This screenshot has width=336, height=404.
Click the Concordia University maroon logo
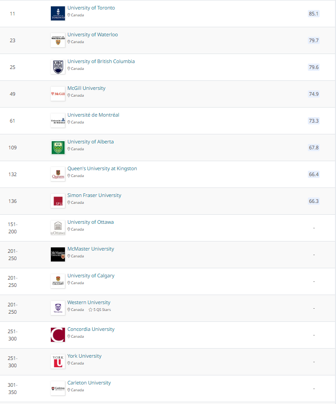pos(58,335)
